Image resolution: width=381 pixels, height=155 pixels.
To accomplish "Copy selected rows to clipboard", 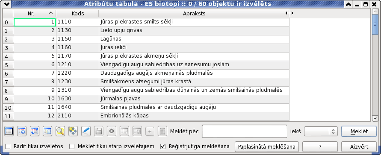I will tap(47, 131).
